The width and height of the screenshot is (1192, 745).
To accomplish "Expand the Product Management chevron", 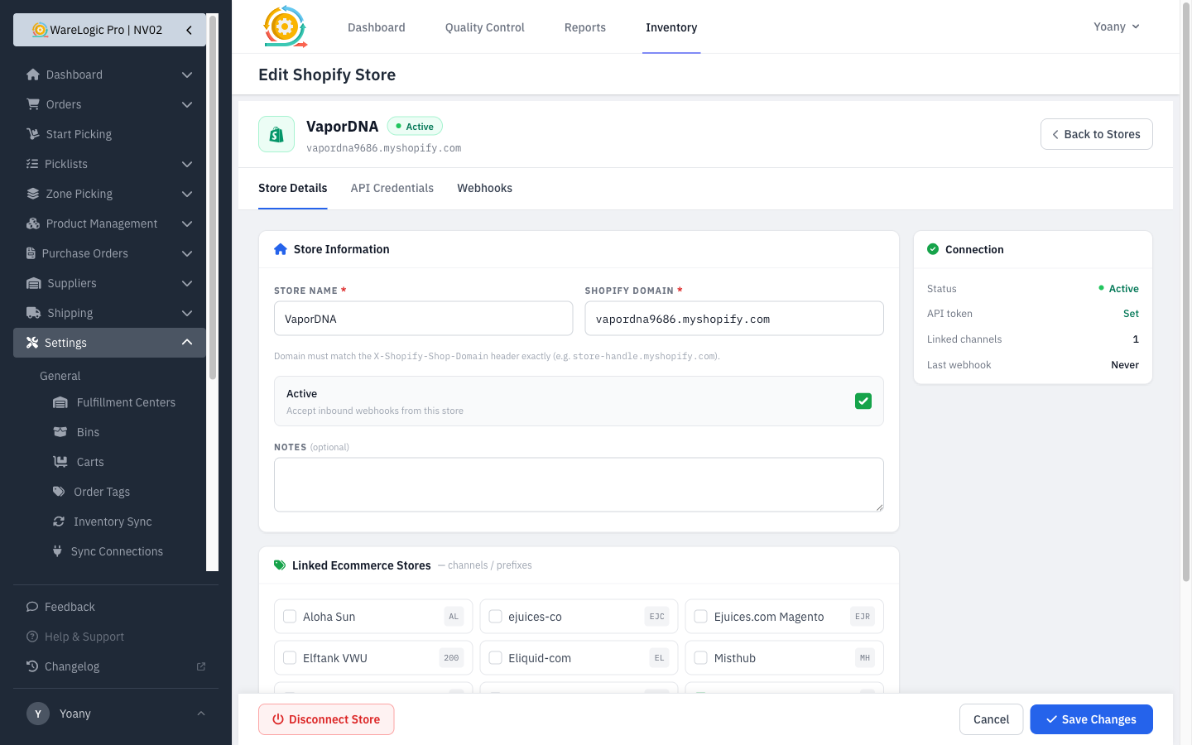I will [187, 223].
